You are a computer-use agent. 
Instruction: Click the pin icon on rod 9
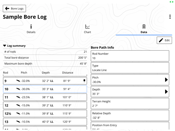point(84,81)
